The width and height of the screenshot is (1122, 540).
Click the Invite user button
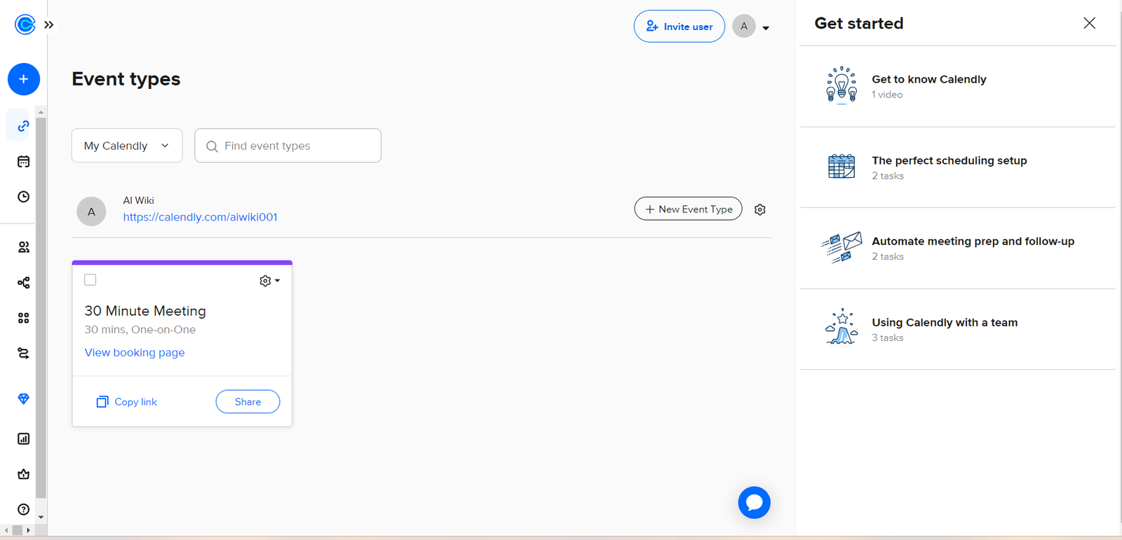679,27
